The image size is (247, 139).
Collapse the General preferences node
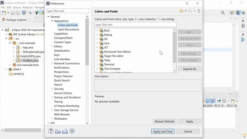[x=49, y=17]
